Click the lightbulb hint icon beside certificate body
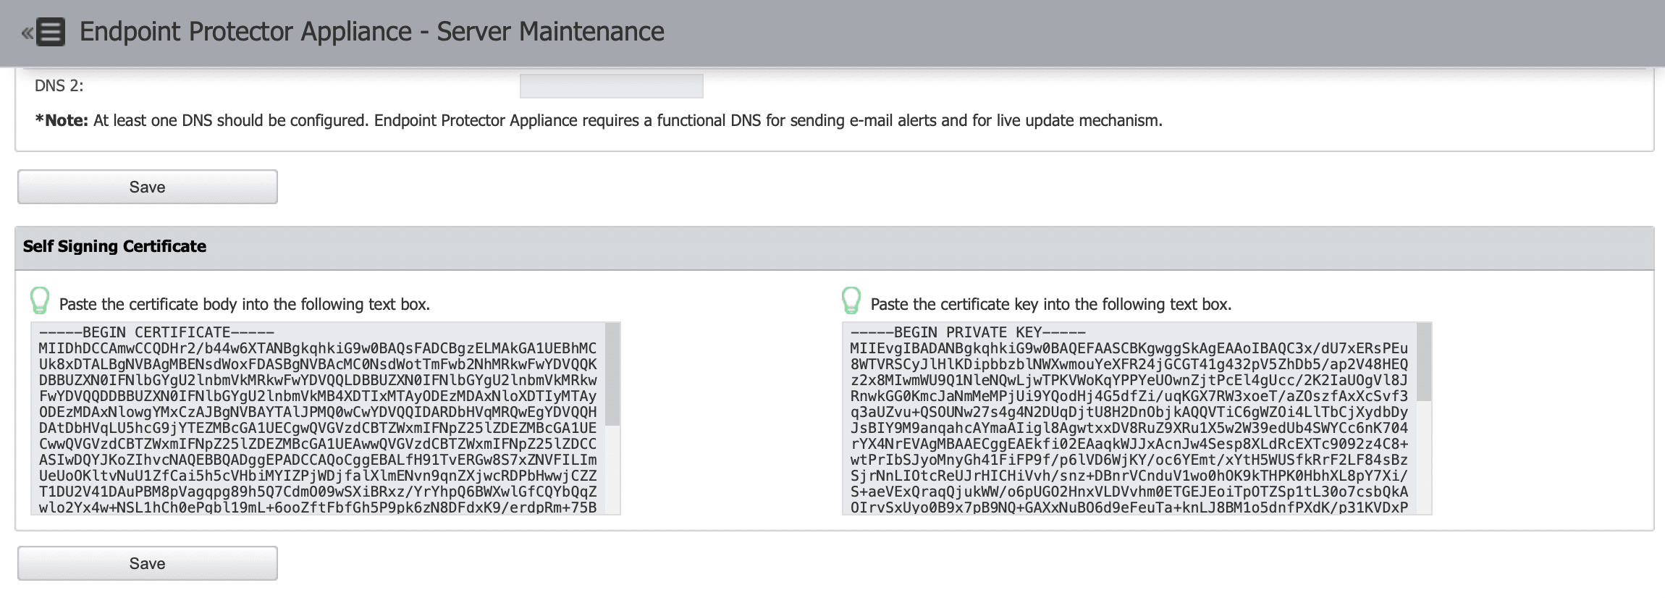1665x598 pixels. pyautogui.click(x=40, y=300)
